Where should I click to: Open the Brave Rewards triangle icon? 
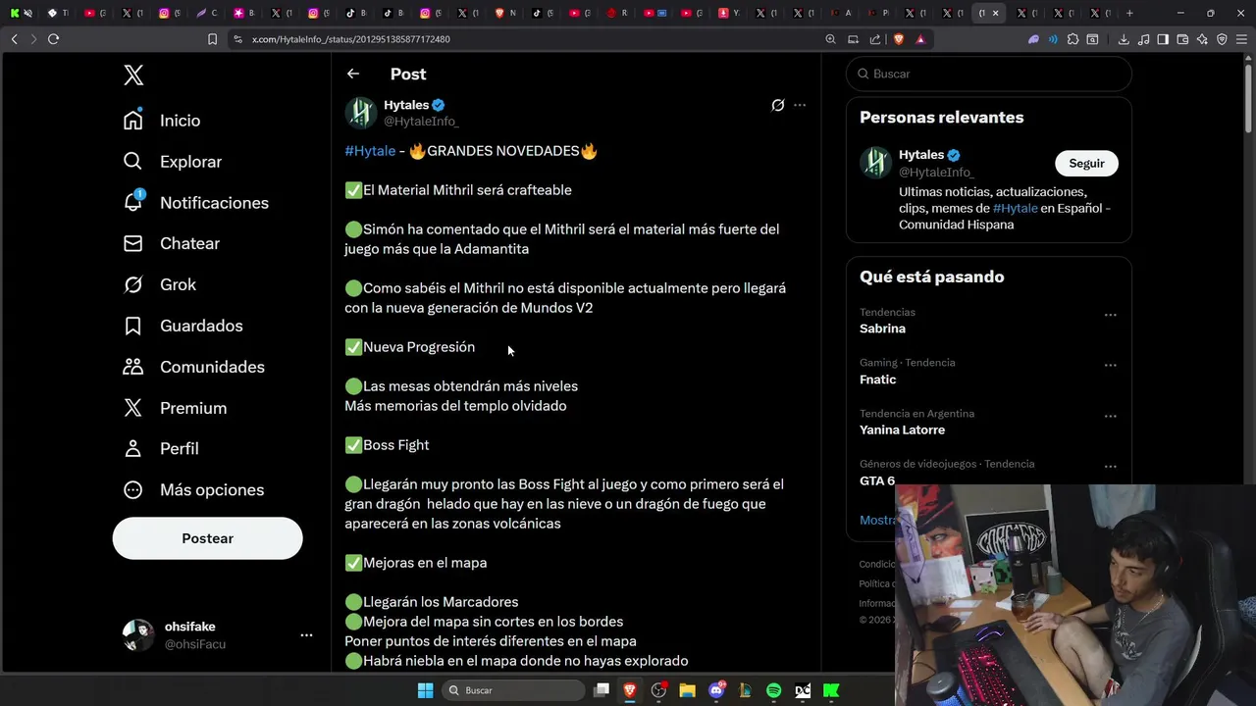(x=920, y=39)
